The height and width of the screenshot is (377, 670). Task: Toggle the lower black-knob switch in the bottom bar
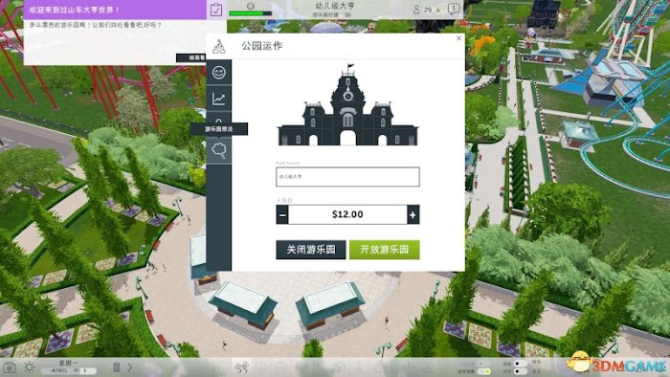(x=520, y=371)
